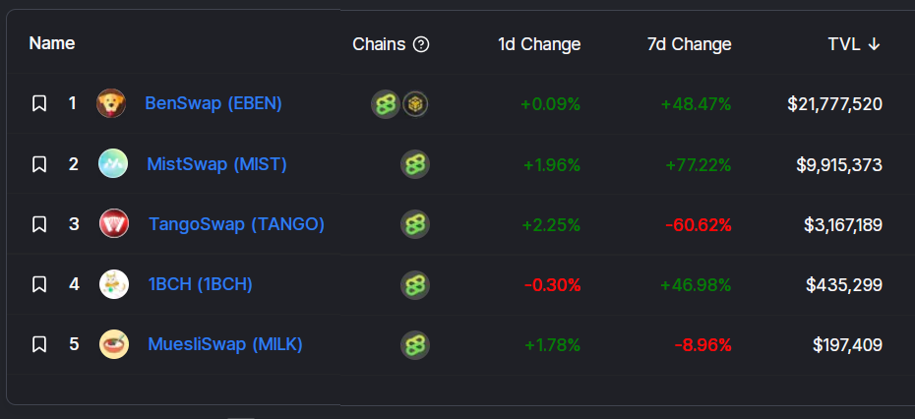This screenshot has width=915, height=419.
Task: Click the 1BCH cat logo
Action: tap(114, 284)
